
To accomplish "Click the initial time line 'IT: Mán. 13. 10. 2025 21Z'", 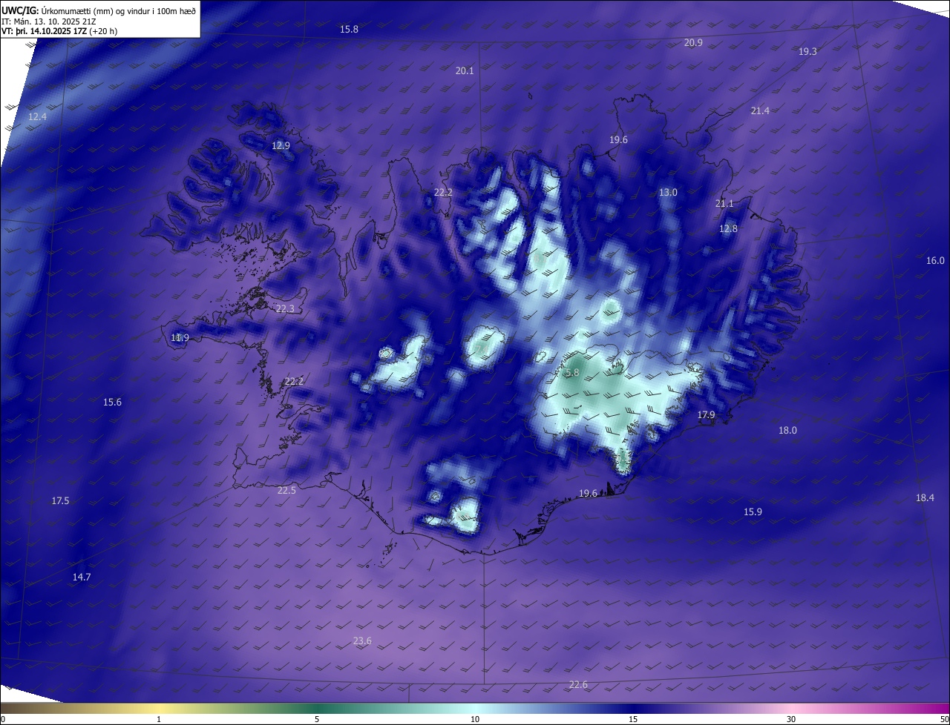I will pos(50,21).
